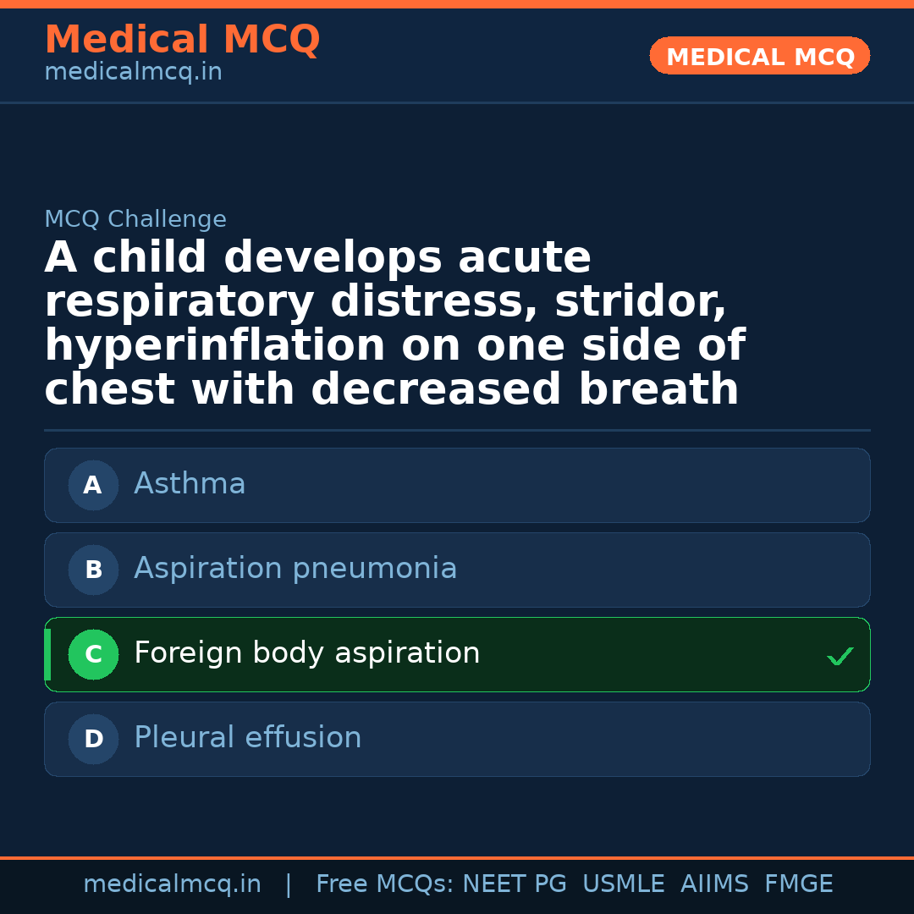Open the medicalmcq.in link in footer
Image resolution: width=914 pixels, height=914 pixels.
172,884
